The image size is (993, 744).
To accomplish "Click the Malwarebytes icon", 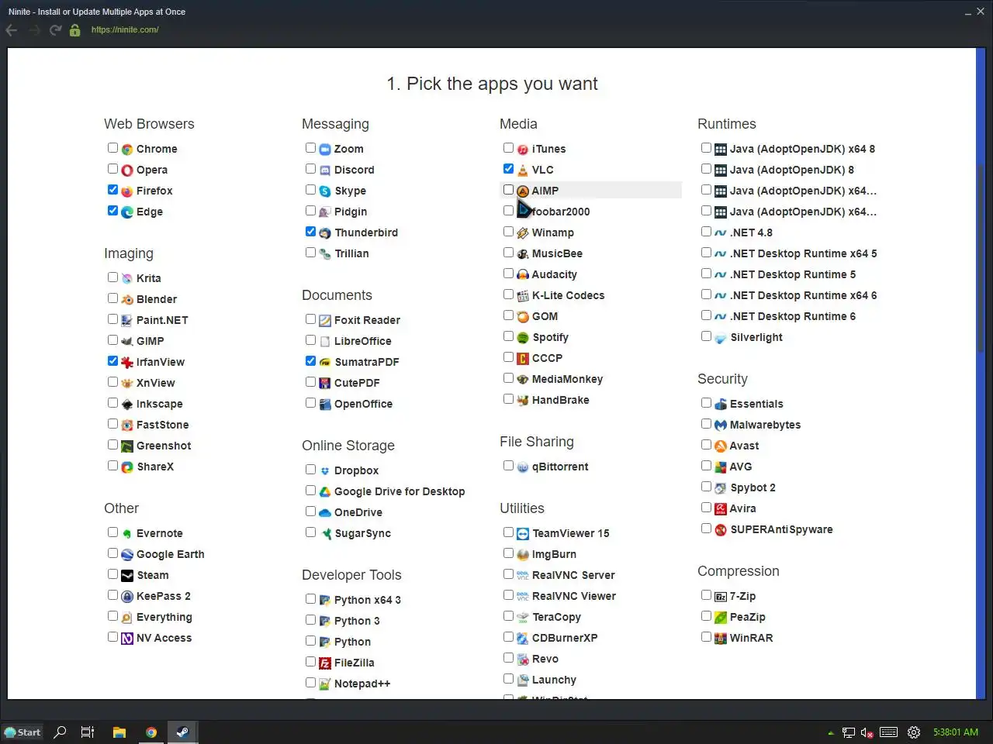I will 721,425.
